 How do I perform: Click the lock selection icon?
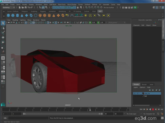click(x=78, y=7)
